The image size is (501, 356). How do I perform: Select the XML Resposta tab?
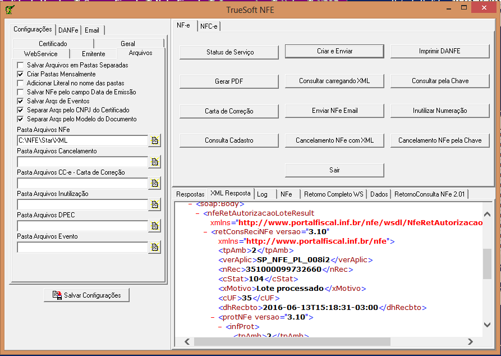click(x=231, y=193)
